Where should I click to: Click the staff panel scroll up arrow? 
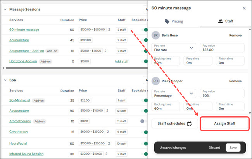click(x=250, y=29)
